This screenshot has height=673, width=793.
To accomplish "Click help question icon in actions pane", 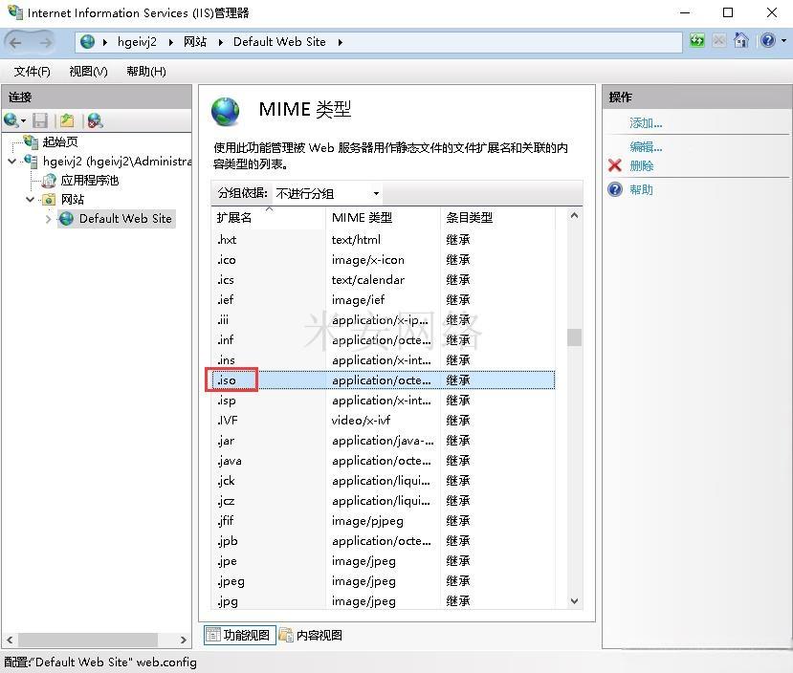I will click(615, 189).
